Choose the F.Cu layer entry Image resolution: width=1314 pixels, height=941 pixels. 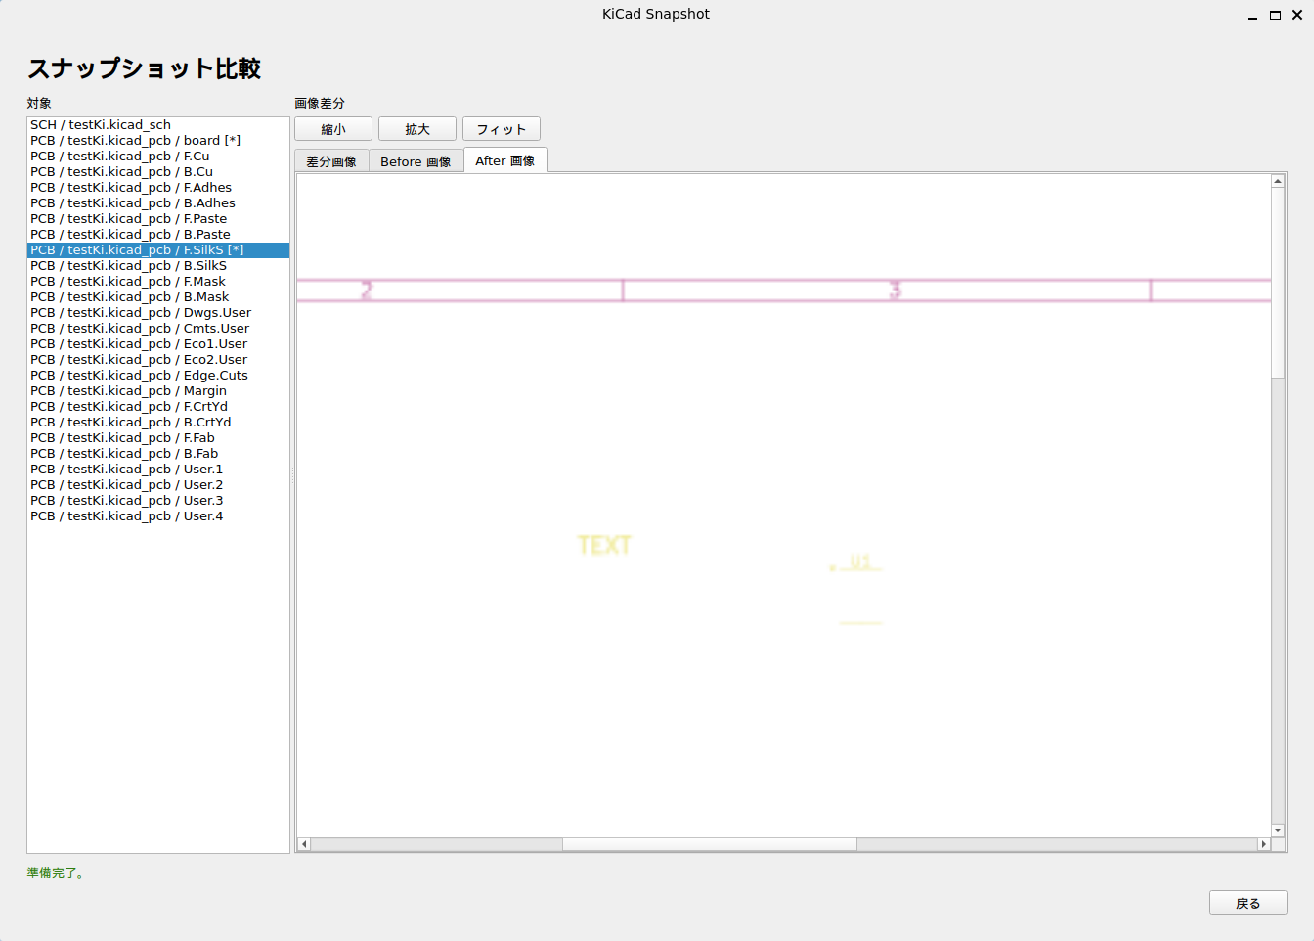click(119, 157)
